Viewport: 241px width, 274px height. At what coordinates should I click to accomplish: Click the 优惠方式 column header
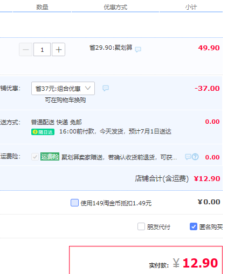point(115,7)
